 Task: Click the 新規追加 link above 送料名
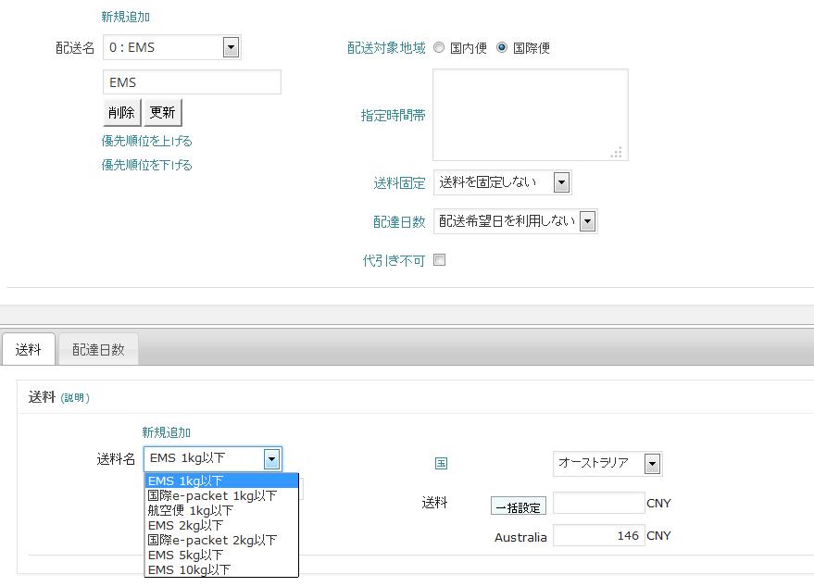click(x=166, y=432)
